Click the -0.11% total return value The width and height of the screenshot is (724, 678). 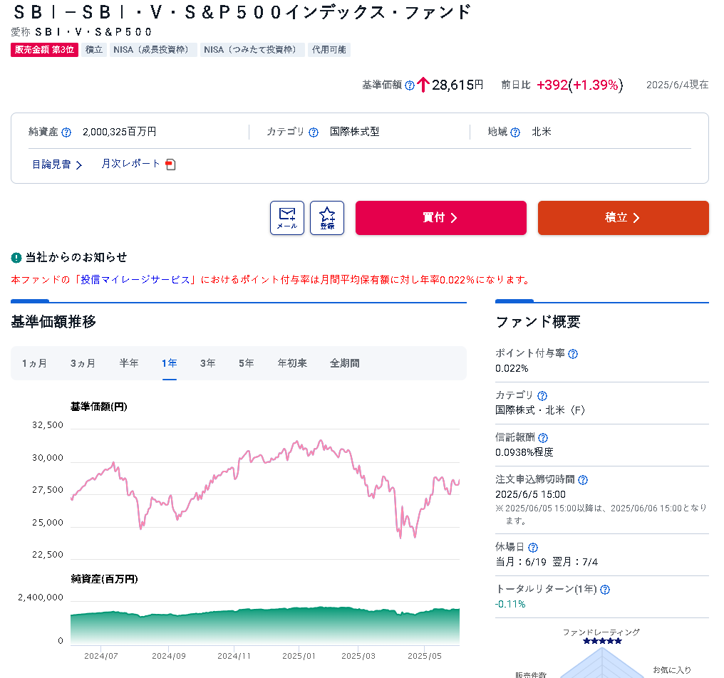(510, 604)
